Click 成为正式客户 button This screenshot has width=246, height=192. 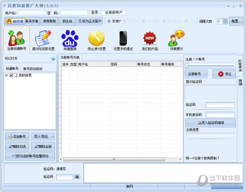point(90,21)
